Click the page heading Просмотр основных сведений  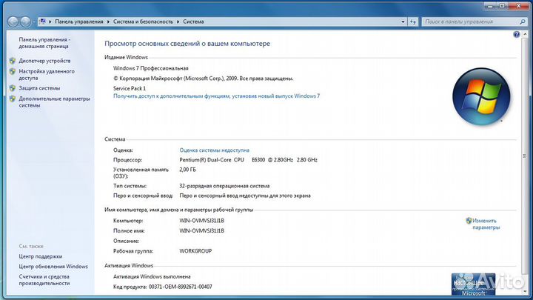point(187,44)
